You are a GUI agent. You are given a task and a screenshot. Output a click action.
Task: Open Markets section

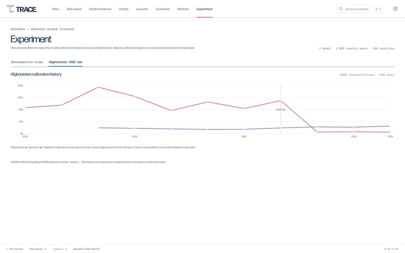183,9
